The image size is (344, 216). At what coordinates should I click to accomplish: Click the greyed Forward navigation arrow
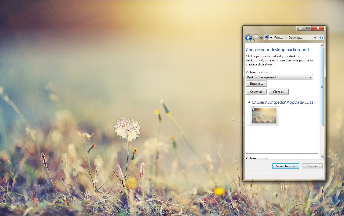coord(256,38)
